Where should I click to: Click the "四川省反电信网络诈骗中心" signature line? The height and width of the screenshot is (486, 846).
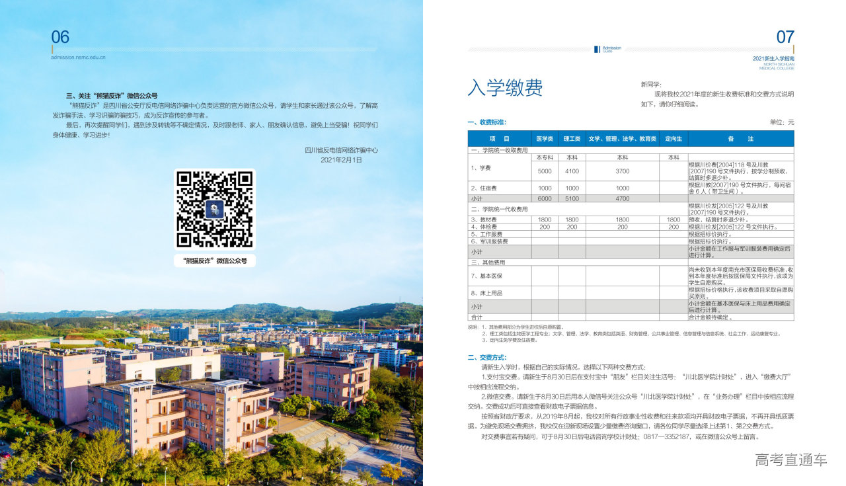pyautogui.click(x=341, y=150)
